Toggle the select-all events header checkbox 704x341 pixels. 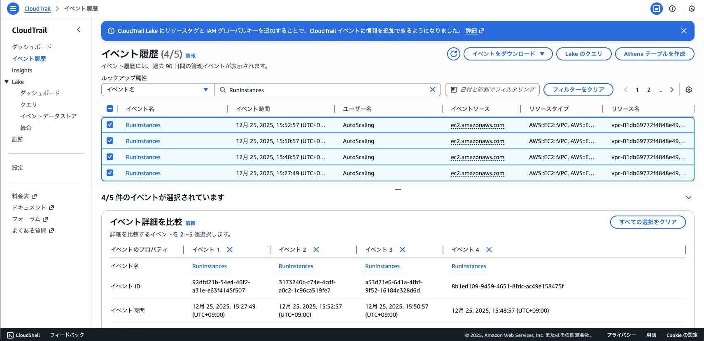pyautogui.click(x=110, y=109)
